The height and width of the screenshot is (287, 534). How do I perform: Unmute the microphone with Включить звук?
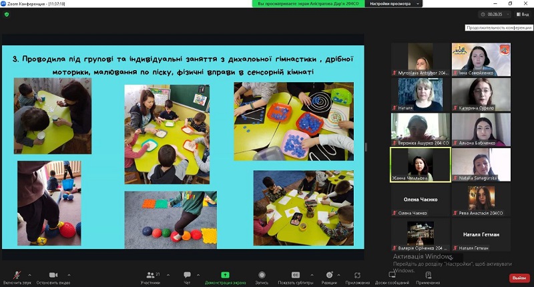(15, 277)
